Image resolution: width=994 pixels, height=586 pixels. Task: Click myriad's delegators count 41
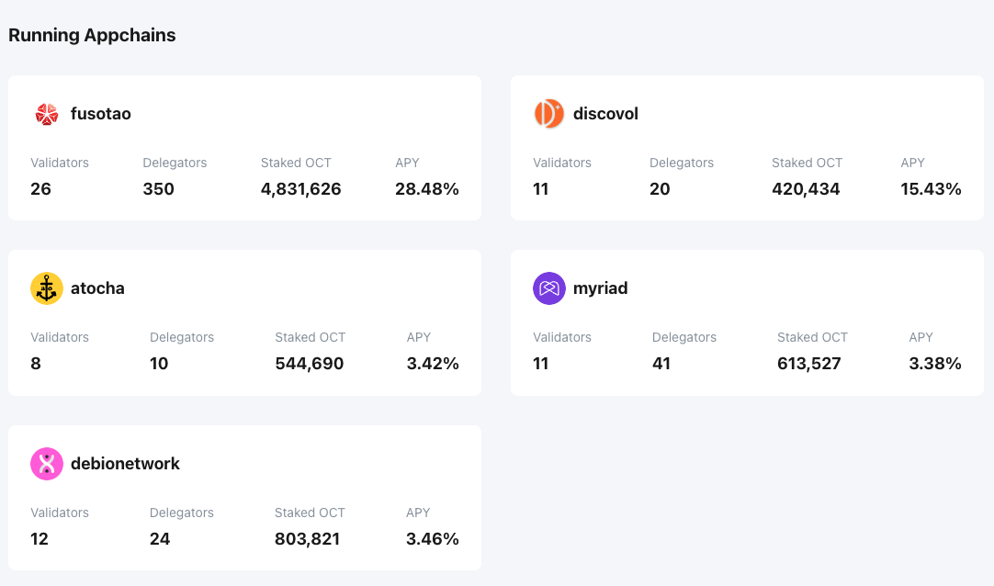click(661, 364)
